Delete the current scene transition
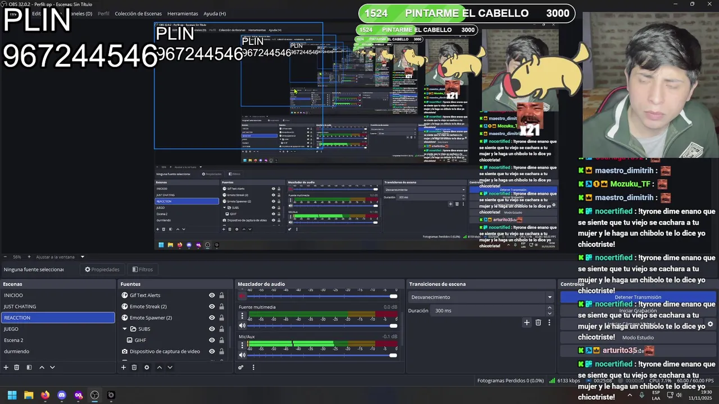 538,323
